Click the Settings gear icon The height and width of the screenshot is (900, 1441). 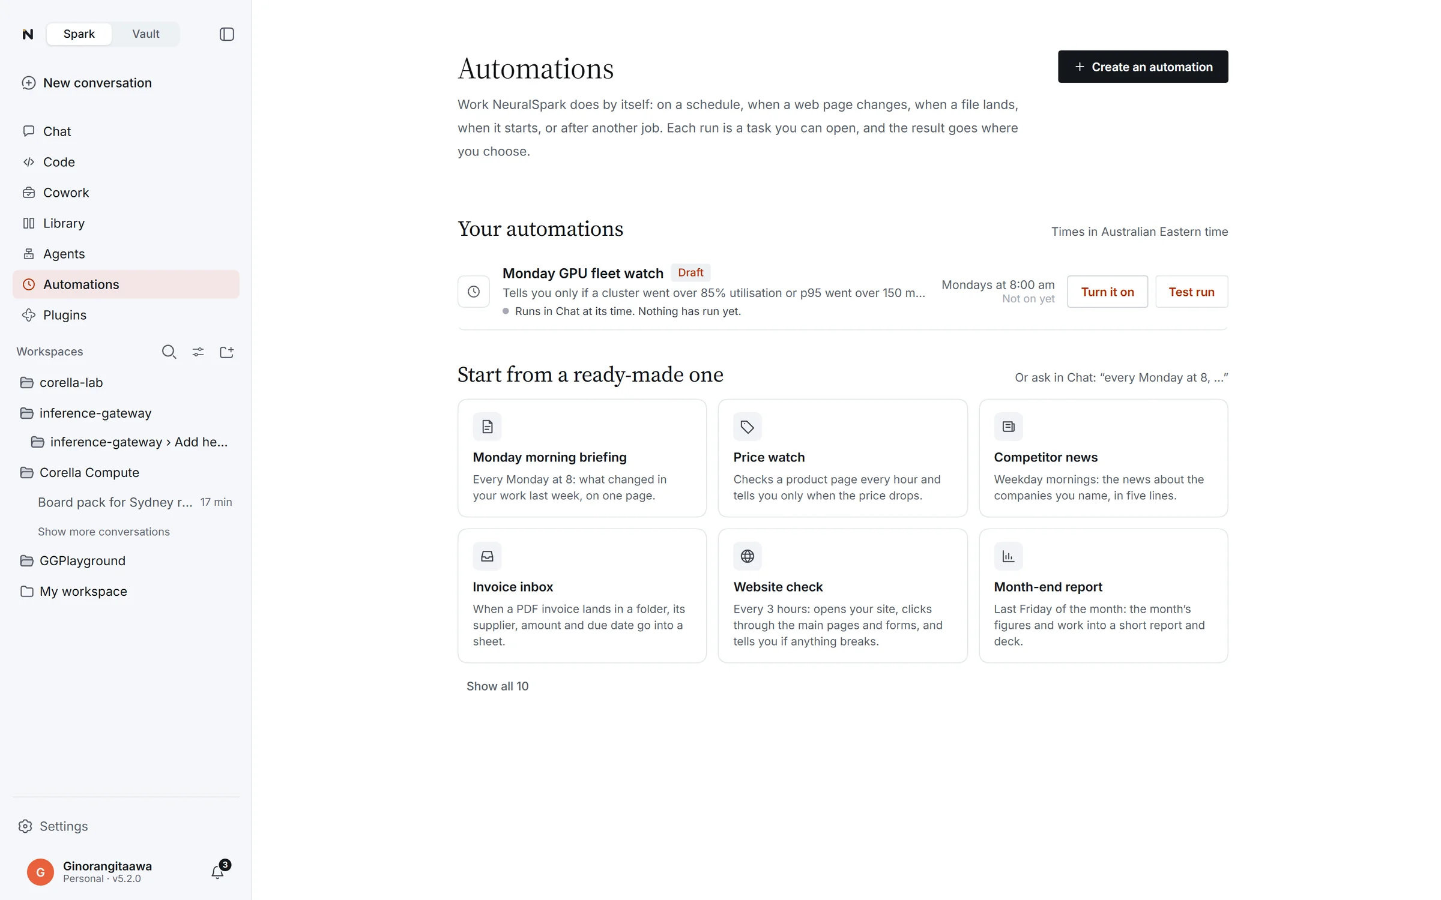coord(25,826)
